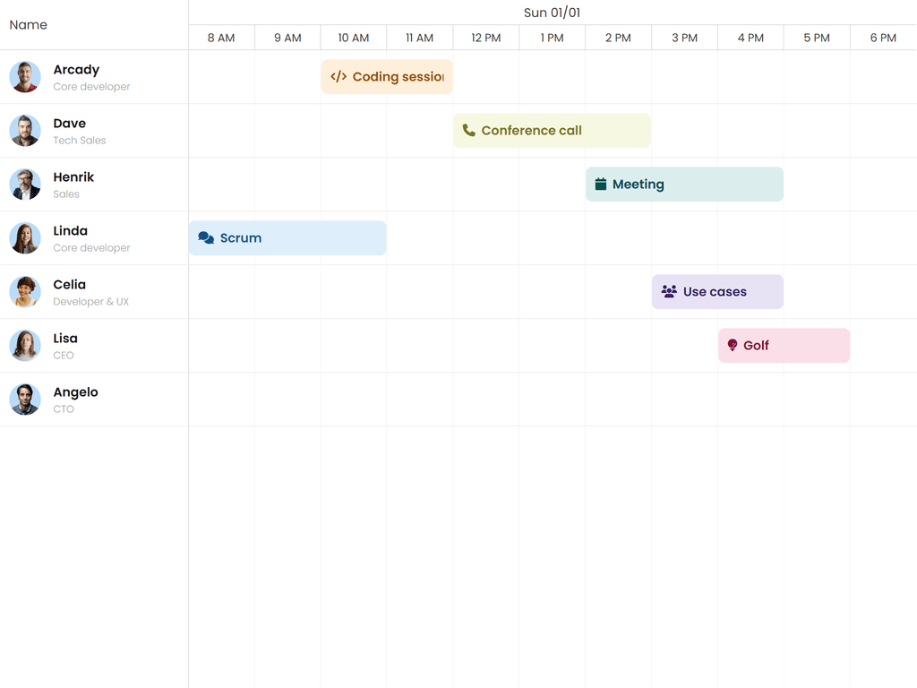917x688 pixels.
Task: Select the 12 PM time header
Action: [x=486, y=38]
